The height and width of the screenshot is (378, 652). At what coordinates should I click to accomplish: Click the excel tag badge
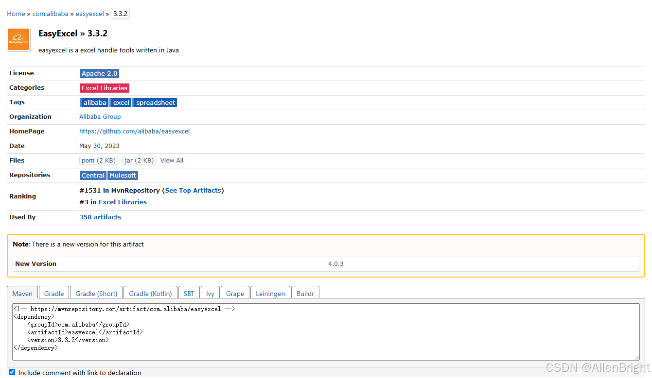[120, 102]
